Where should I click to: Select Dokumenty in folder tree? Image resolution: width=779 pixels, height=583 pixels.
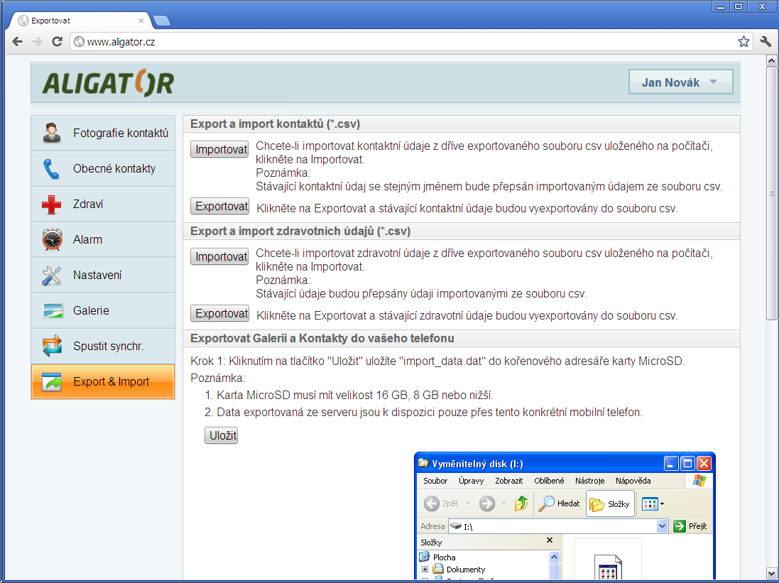point(466,570)
